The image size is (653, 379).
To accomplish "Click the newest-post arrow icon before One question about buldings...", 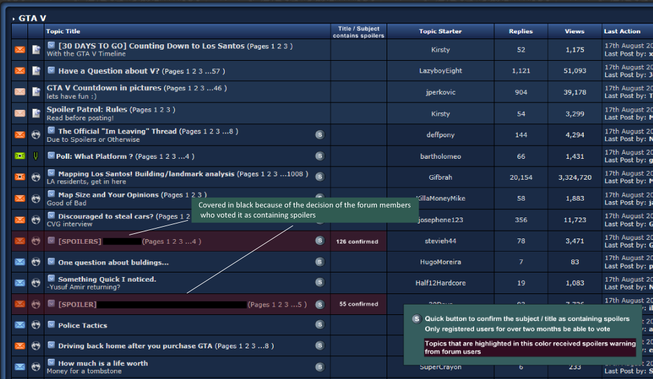I will coord(51,261).
